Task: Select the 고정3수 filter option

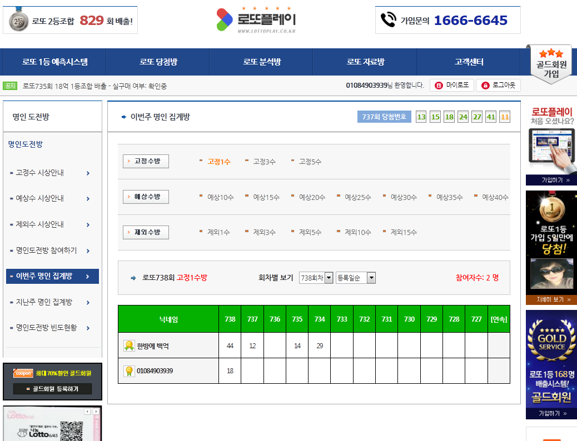Action: [264, 162]
